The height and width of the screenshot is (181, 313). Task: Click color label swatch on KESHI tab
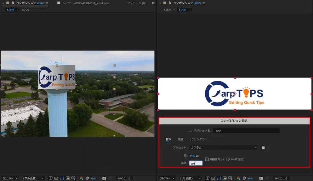(8, 3)
